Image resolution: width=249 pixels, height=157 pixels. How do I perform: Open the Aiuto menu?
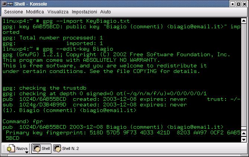[x=106, y=12]
